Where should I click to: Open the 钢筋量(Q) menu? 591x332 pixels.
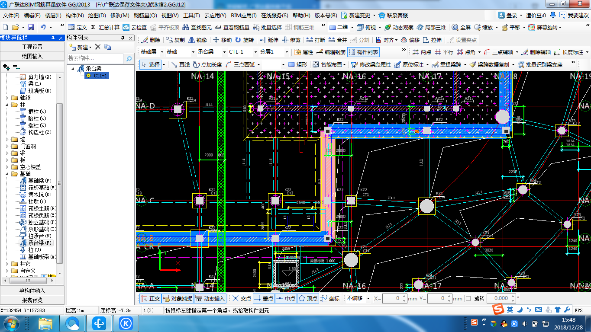pos(145,15)
